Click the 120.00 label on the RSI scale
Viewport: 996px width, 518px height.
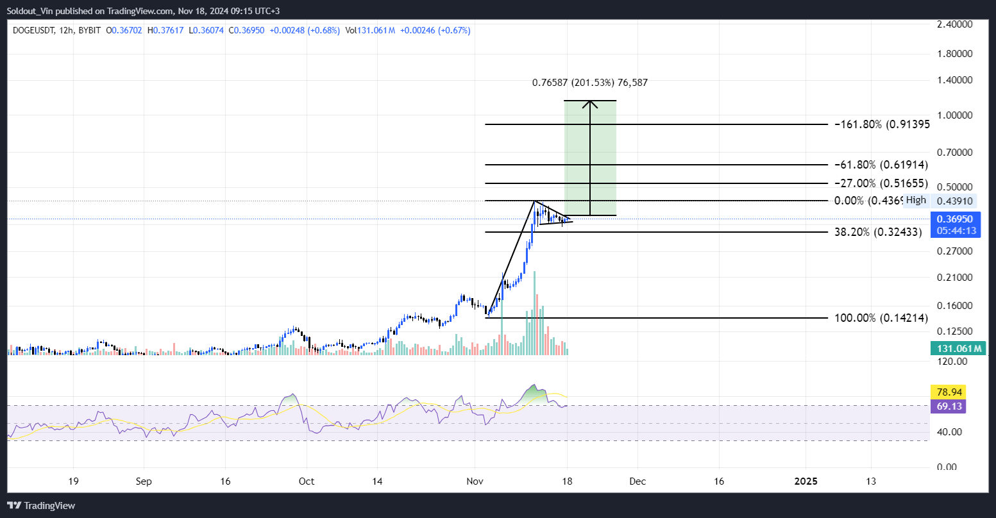(x=952, y=362)
